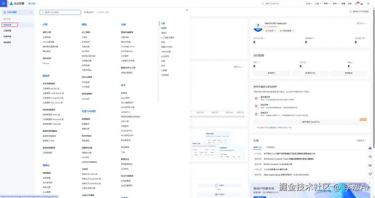The width and height of the screenshot is (375, 198).
Task: Switch to the 产品动态 tab
Action: [x=270, y=147]
